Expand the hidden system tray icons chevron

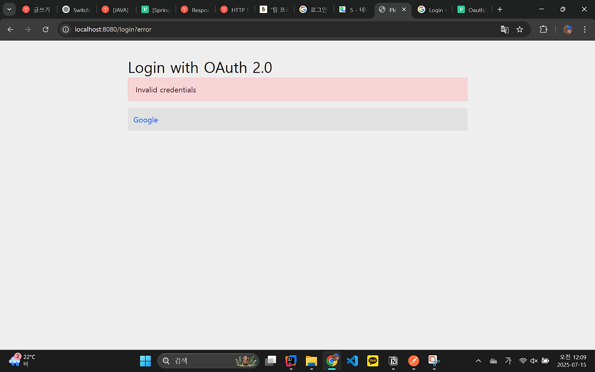point(478,361)
